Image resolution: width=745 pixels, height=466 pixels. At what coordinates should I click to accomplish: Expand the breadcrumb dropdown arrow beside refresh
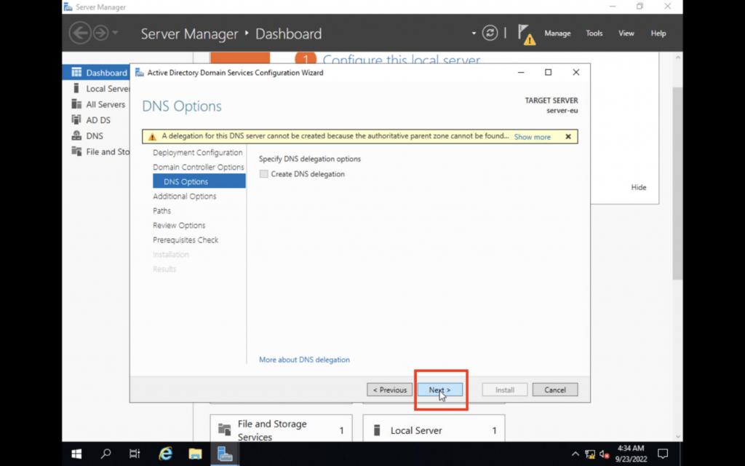pos(474,33)
